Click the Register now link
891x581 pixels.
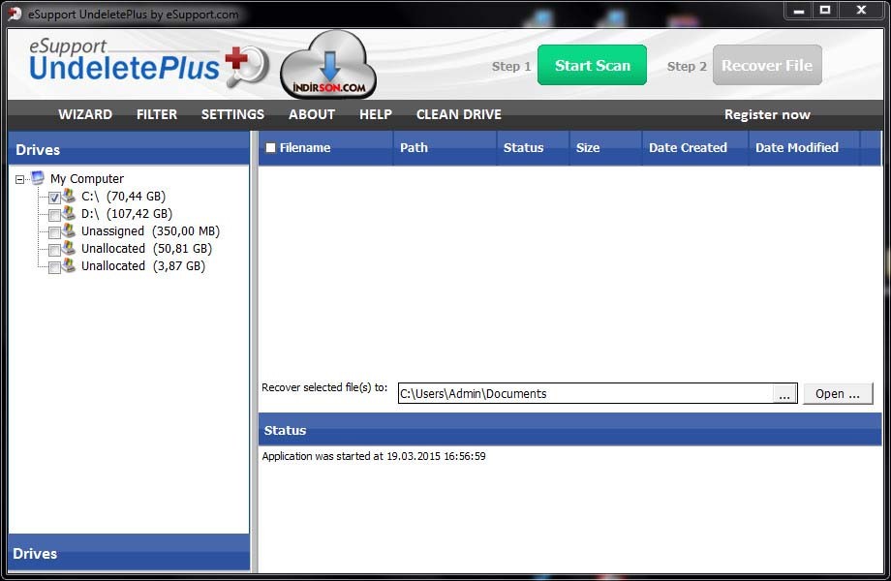coord(767,114)
